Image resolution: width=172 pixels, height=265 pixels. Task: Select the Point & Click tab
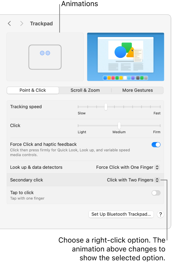coord(33,90)
